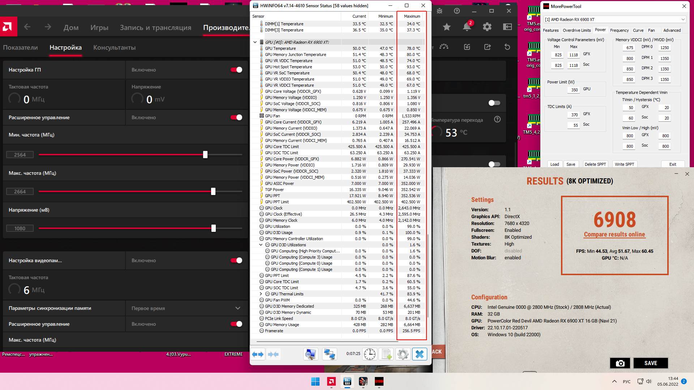Click the AMD notifications bell icon
This screenshot has height=390, width=694.
click(x=467, y=27)
